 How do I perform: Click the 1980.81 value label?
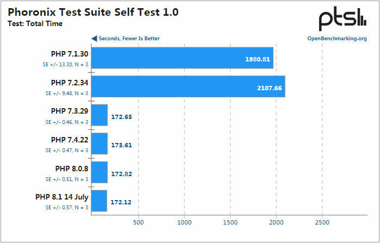[258, 59]
